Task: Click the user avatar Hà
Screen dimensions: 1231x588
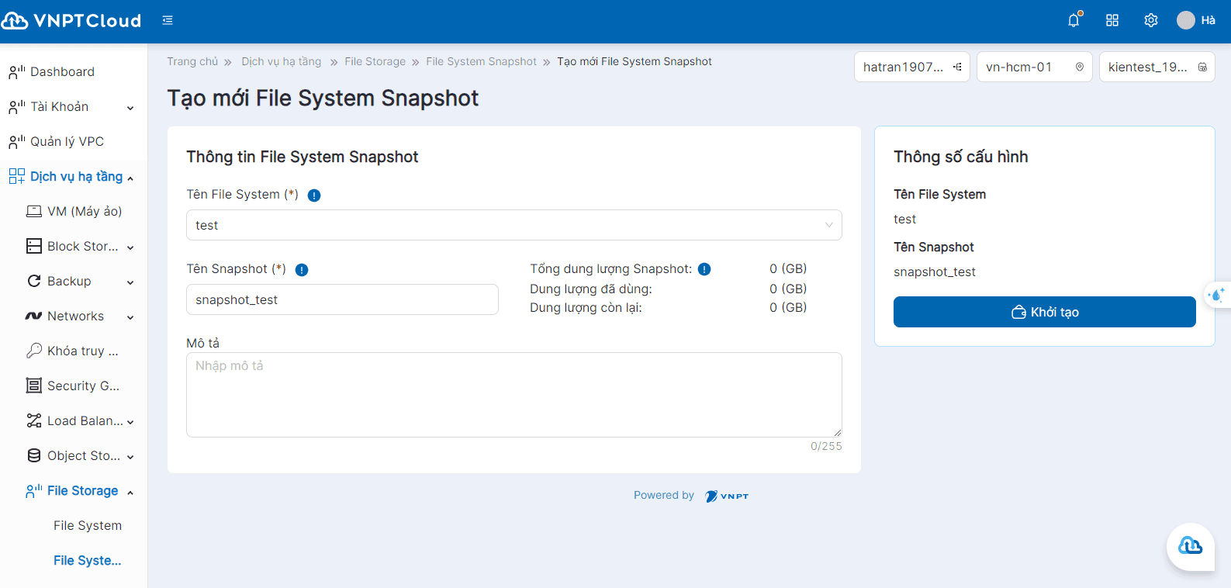Action: coord(1186,21)
